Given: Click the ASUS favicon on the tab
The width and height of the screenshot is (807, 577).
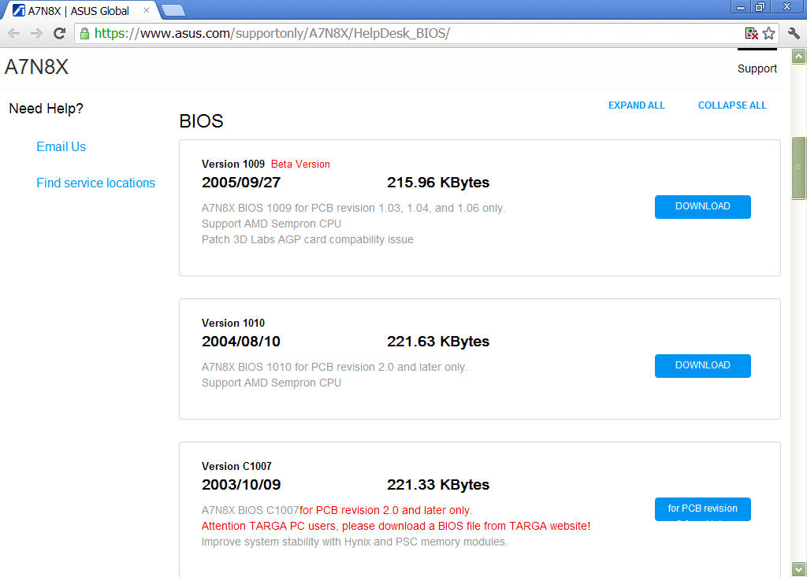Looking at the screenshot, I should [19, 10].
